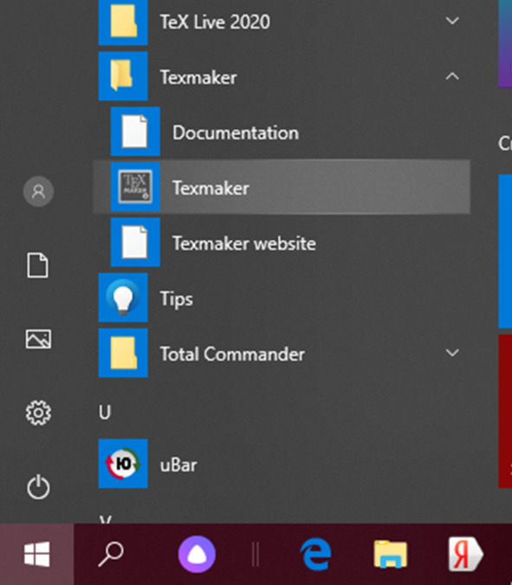Click the Total Commander folder icon
The height and width of the screenshot is (585, 512).
point(123,353)
